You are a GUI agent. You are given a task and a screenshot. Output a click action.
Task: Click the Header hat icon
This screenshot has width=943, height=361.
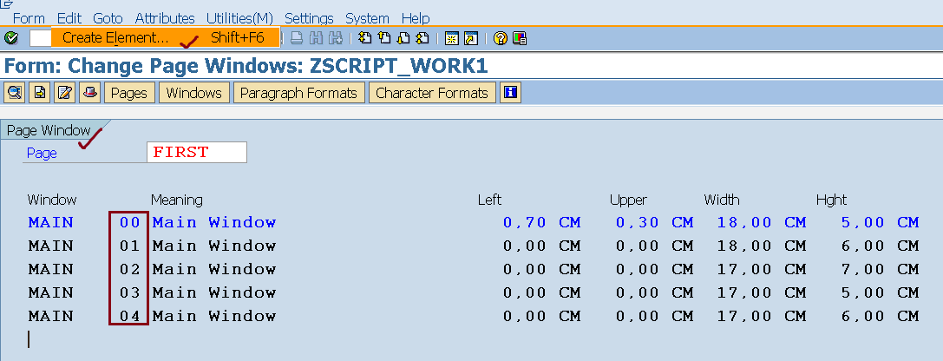tap(89, 93)
